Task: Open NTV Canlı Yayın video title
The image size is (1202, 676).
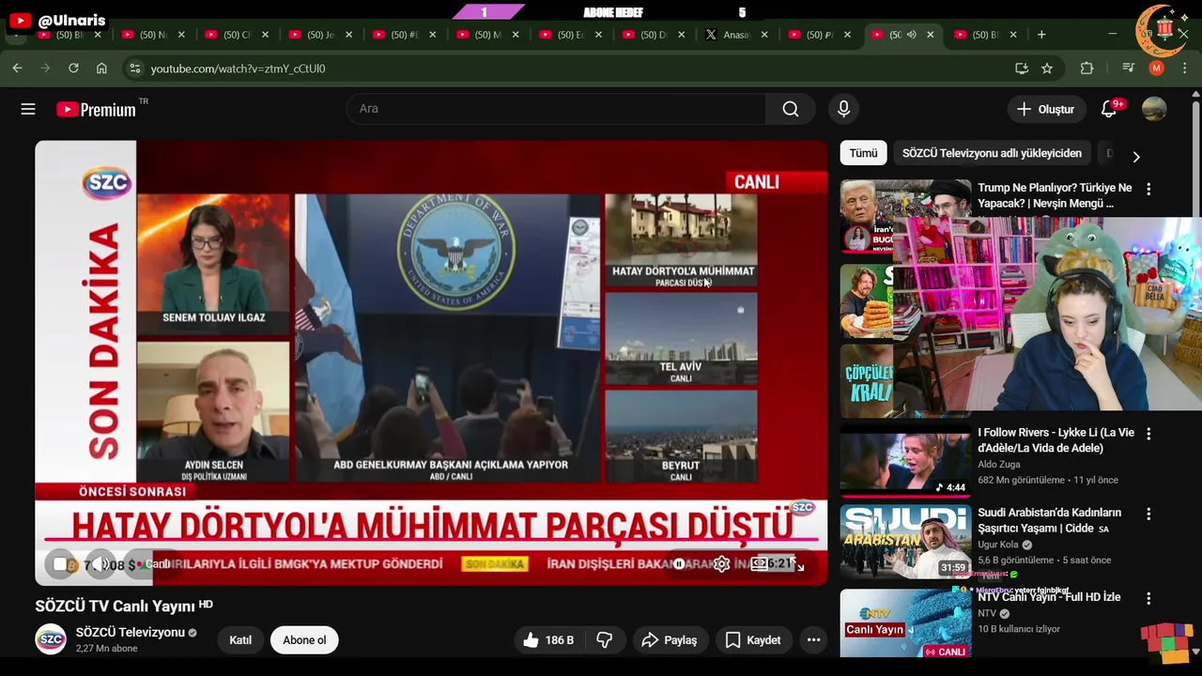Action: coord(1049,597)
